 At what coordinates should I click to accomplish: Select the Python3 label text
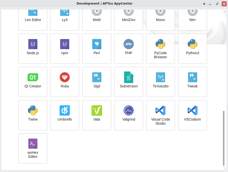tap(193, 53)
